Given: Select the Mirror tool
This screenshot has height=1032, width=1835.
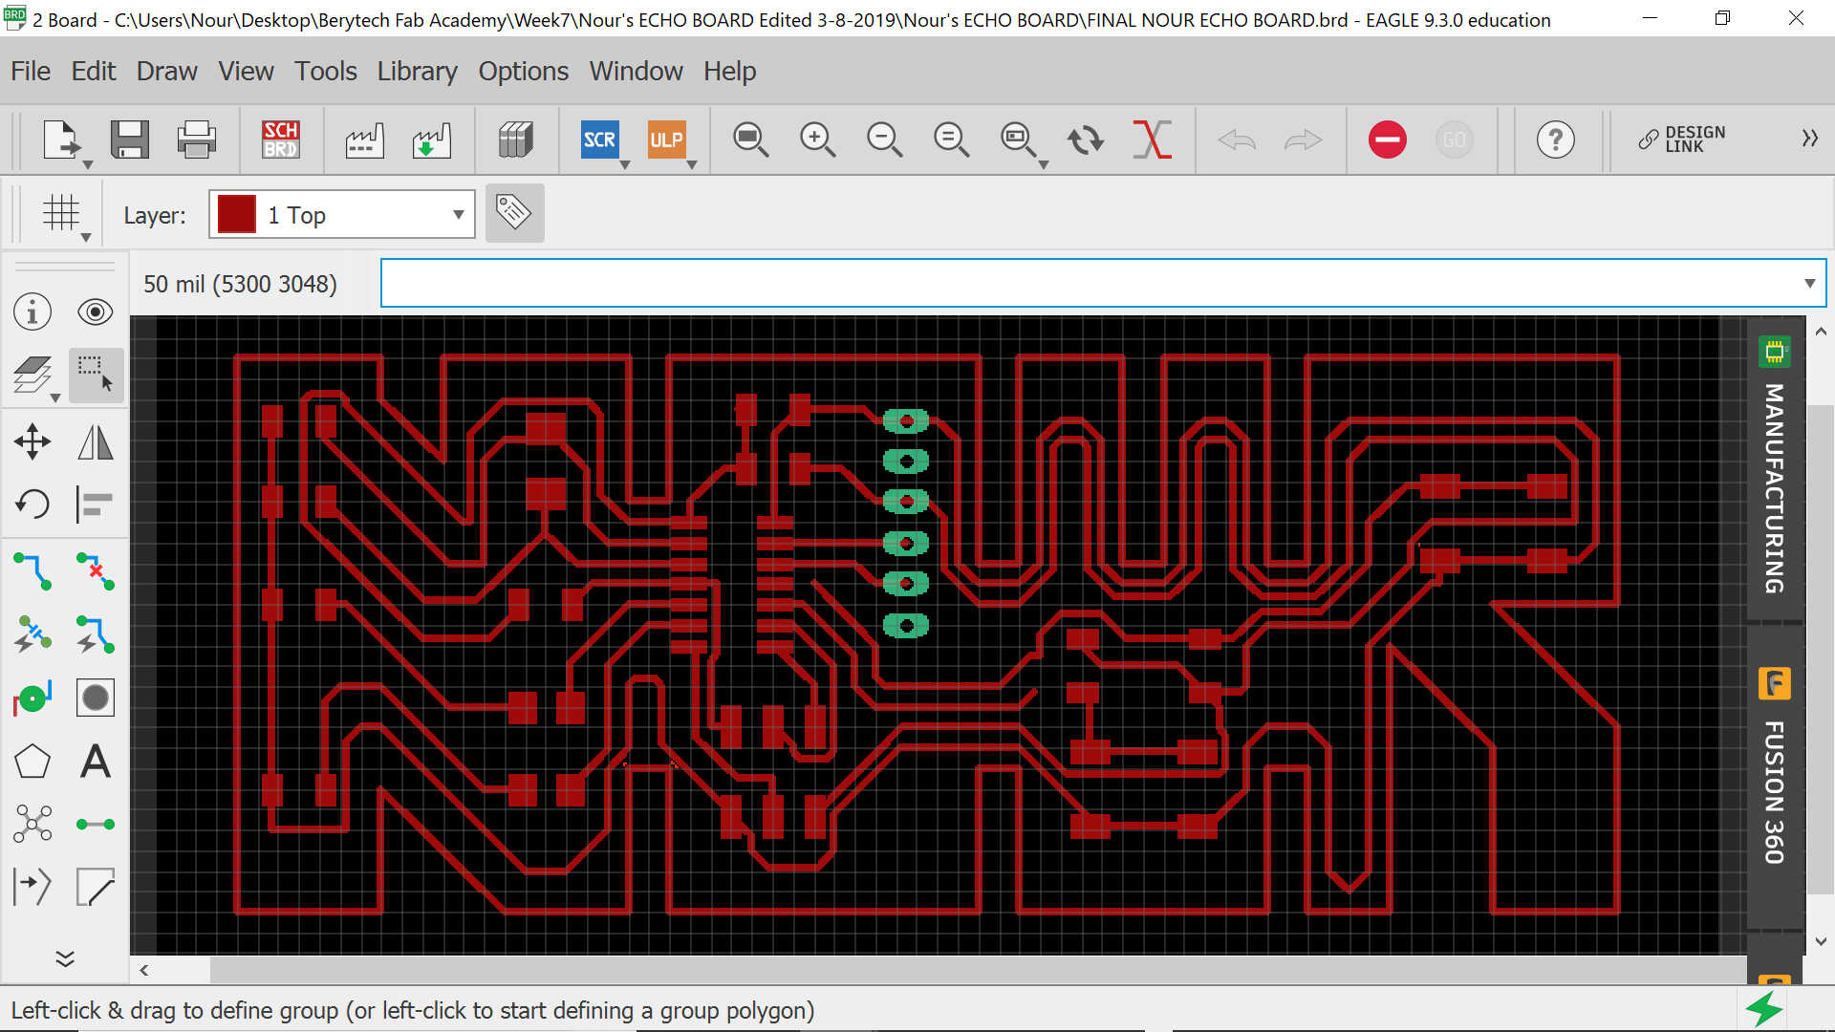Looking at the screenshot, I should tap(96, 441).
